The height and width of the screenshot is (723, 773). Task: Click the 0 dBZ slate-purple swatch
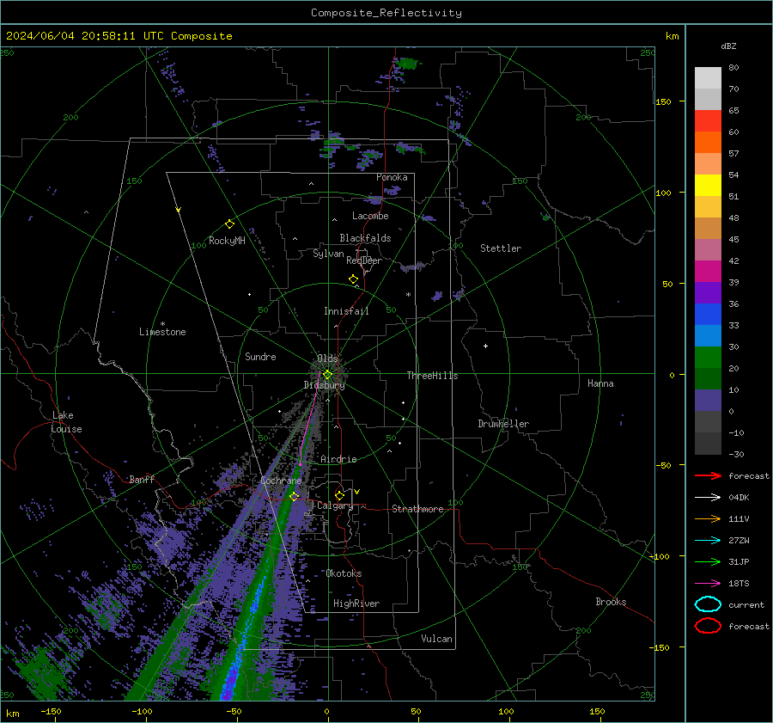[708, 401]
